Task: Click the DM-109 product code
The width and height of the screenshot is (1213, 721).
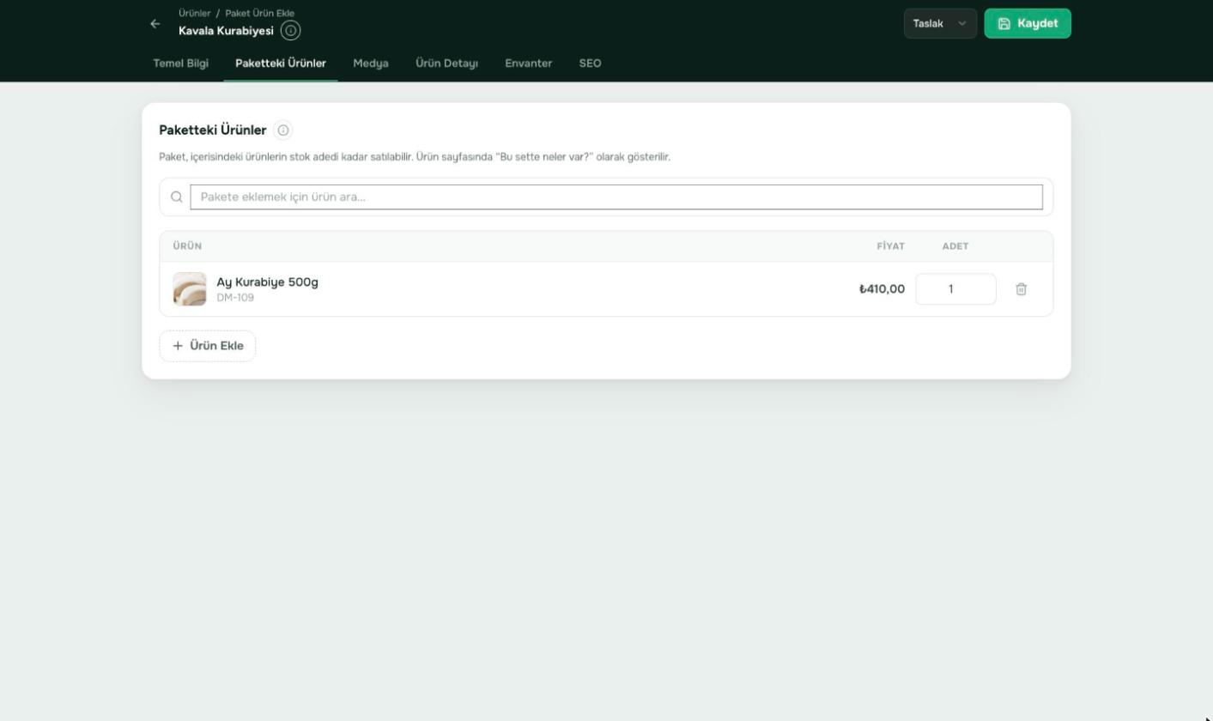Action: [235, 298]
